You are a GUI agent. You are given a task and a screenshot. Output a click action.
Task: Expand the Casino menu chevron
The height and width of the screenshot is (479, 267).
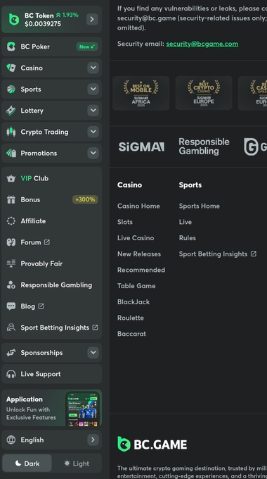click(93, 68)
